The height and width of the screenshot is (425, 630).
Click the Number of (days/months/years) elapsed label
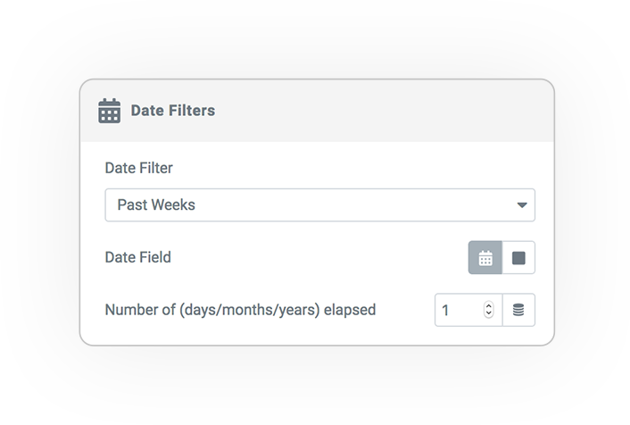coord(240,310)
